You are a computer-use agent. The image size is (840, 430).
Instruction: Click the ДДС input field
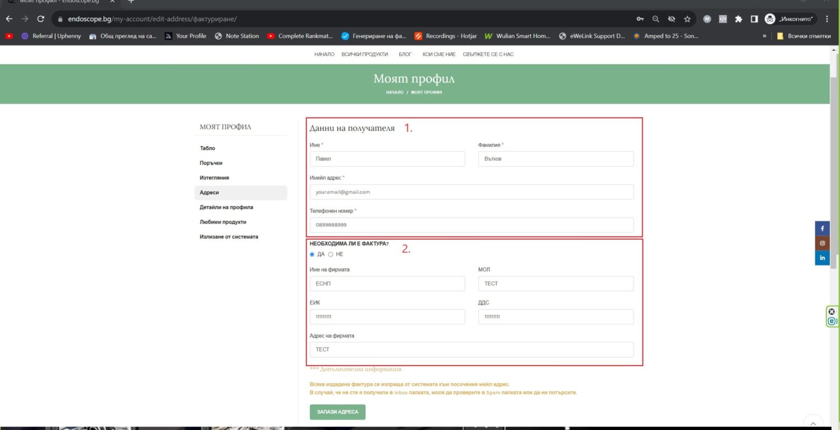pyautogui.click(x=556, y=317)
